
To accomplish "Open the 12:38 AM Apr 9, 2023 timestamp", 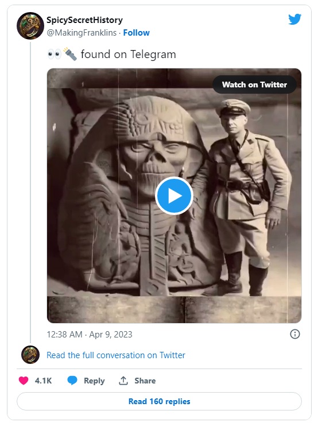I will point(90,334).
